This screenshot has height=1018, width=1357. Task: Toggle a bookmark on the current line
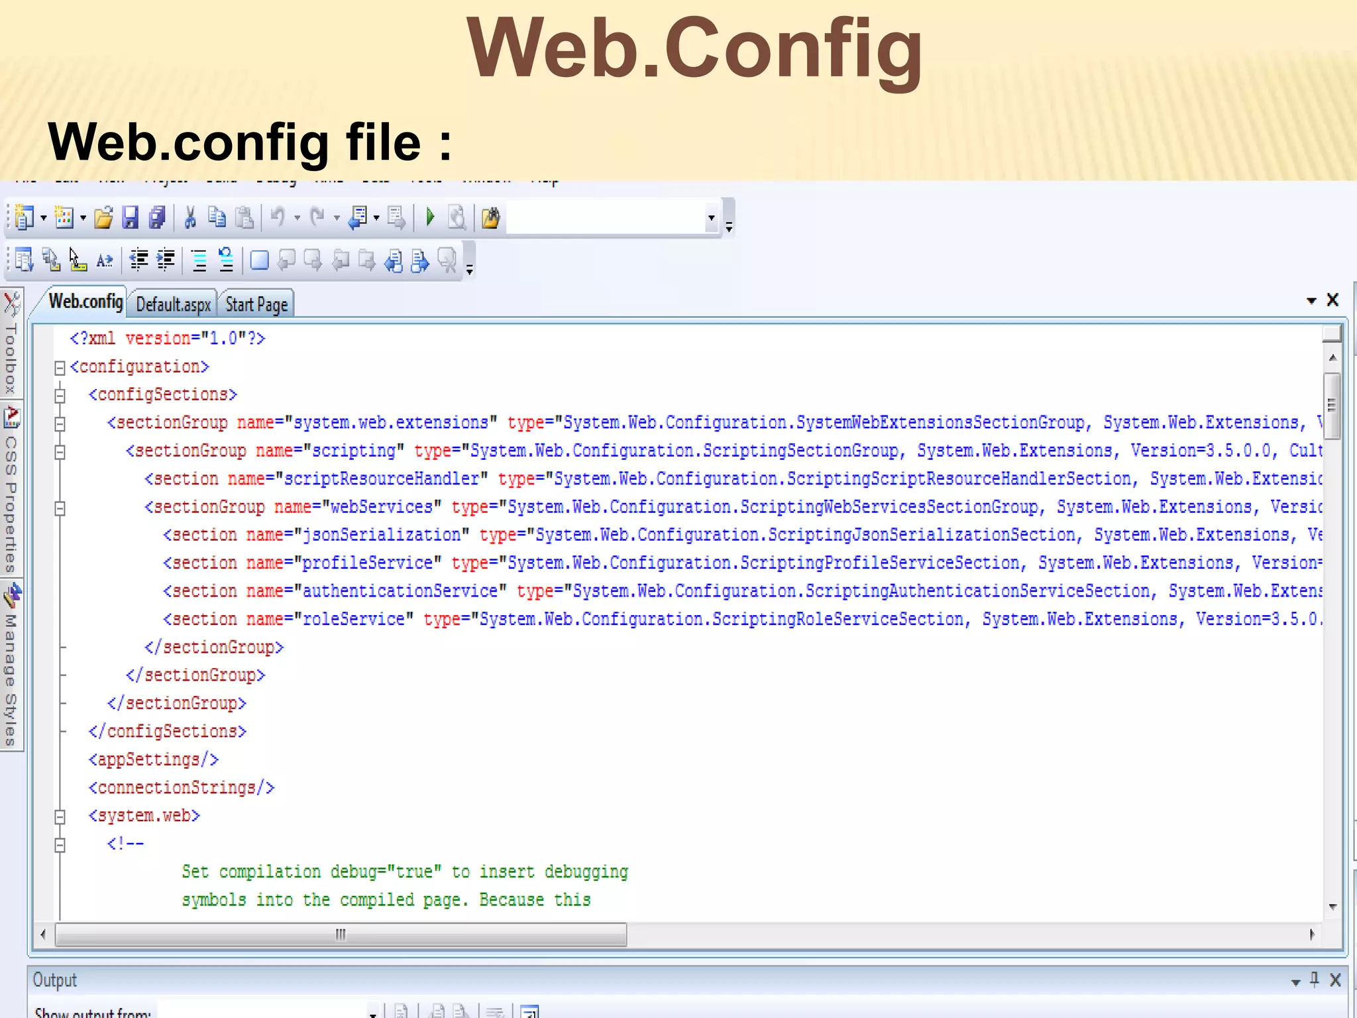[x=259, y=260]
